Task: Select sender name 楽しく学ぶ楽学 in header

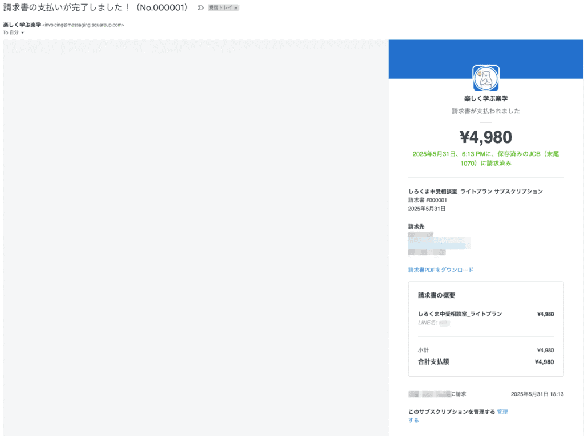Action: click(22, 25)
